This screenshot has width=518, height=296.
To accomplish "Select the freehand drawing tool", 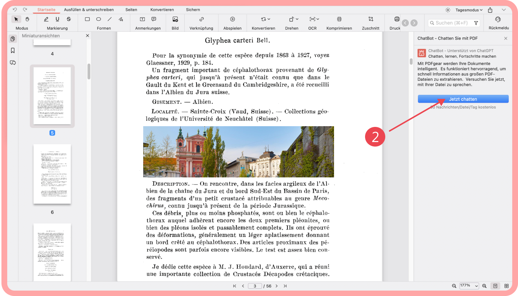I will pos(121,19).
